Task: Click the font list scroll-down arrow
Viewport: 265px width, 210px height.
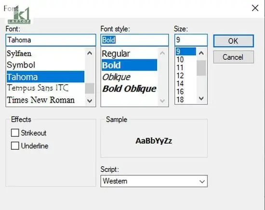Action: coord(90,101)
